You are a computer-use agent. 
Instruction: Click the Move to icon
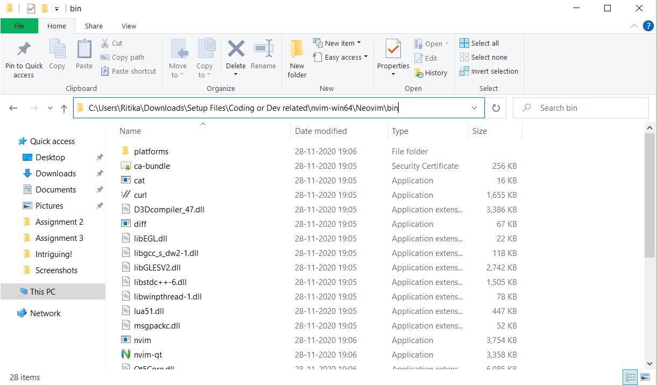click(x=179, y=49)
